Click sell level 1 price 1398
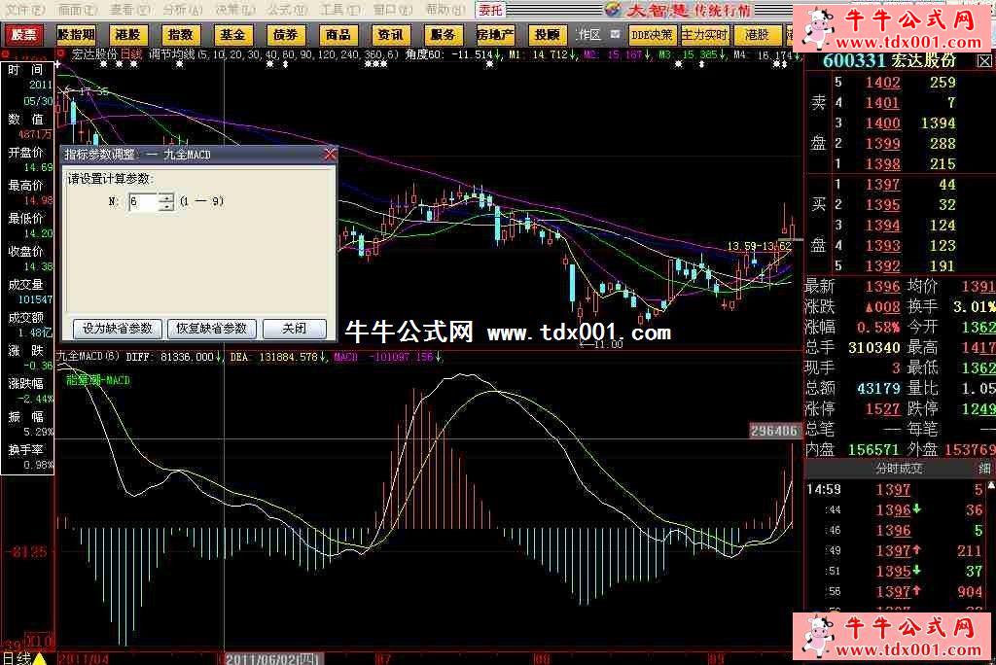The image size is (996, 665). 883,164
